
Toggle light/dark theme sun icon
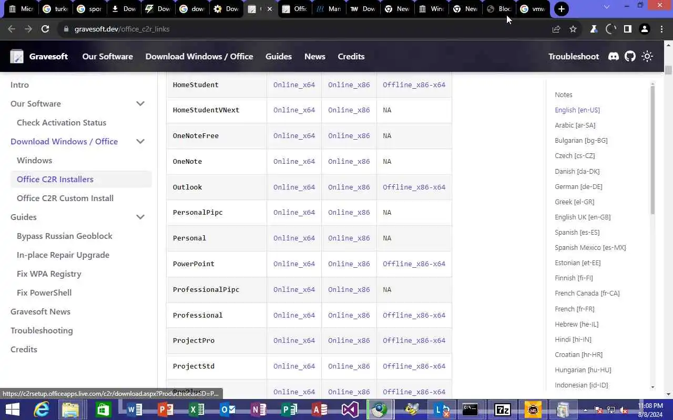[x=647, y=56]
